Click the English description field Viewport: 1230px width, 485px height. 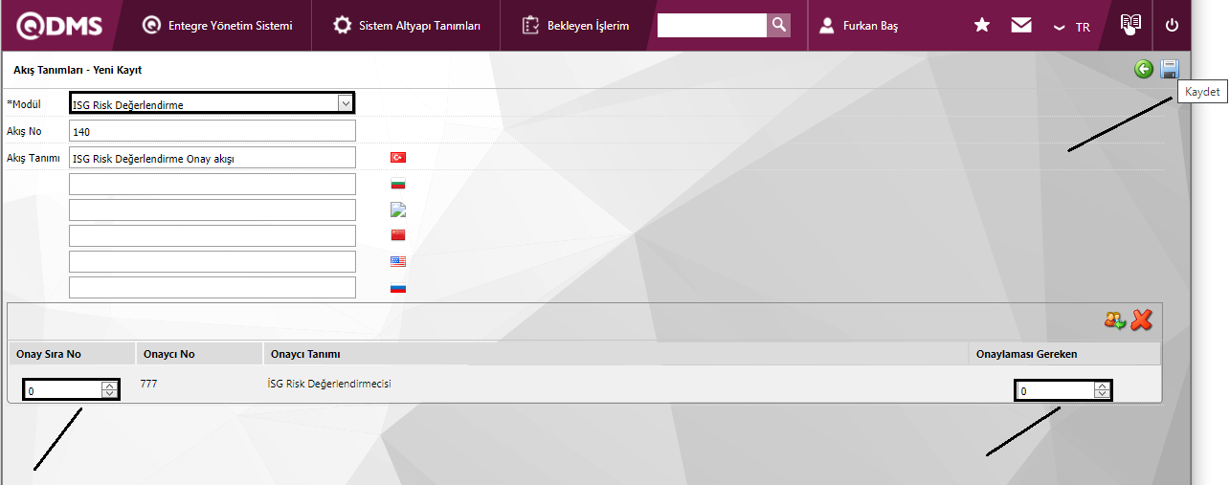click(212, 261)
